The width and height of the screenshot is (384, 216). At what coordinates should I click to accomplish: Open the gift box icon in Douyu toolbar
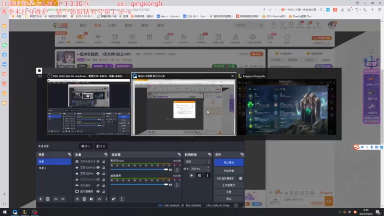(x=149, y=37)
